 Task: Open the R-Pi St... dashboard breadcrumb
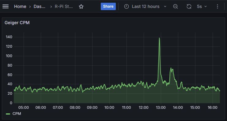pyautogui.click(x=64, y=6)
